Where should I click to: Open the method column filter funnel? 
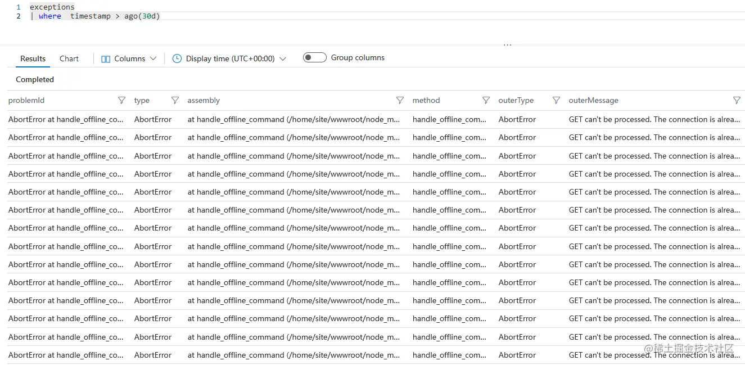485,100
